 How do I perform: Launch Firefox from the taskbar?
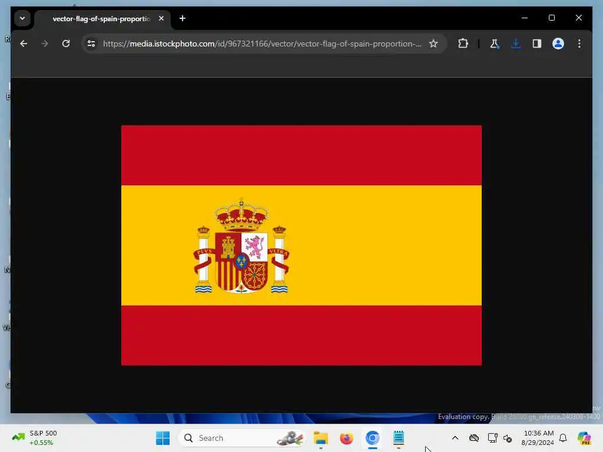point(346,438)
